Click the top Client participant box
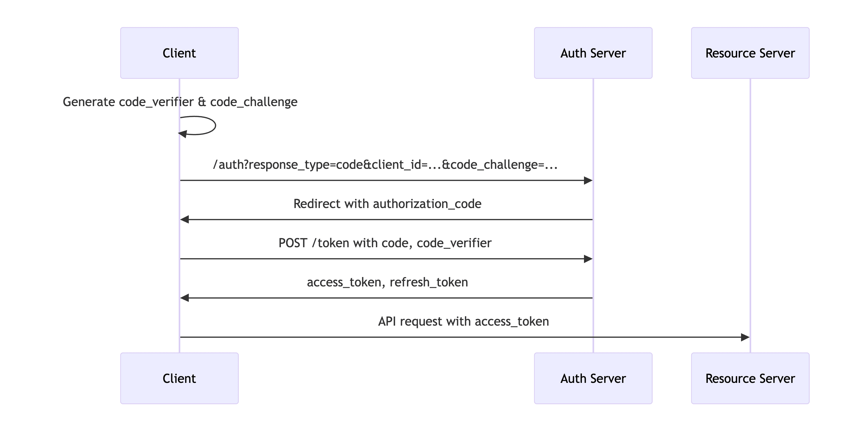 pos(179,53)
